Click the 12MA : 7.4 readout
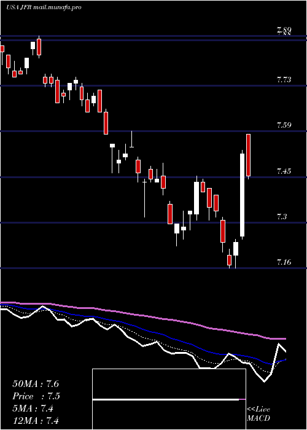Viewport: 307px width, 430px height. coord(36,420)
